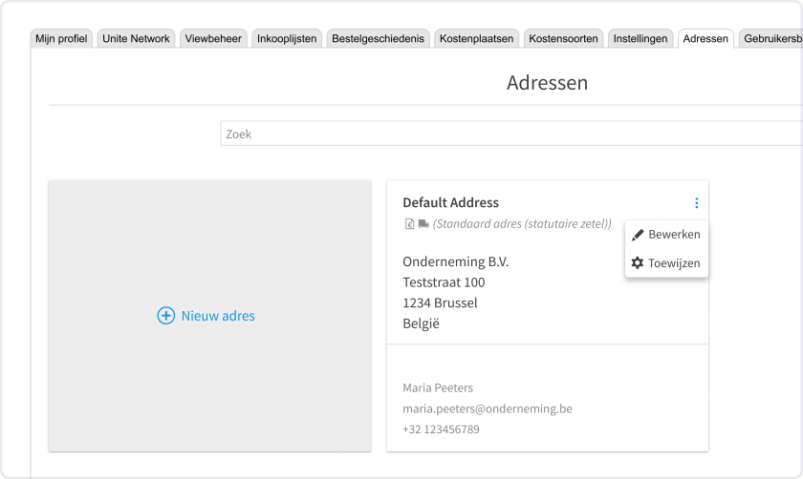Choose Toewijzen from the popup menu
This screenshot has height=479, width=803.
666,262
